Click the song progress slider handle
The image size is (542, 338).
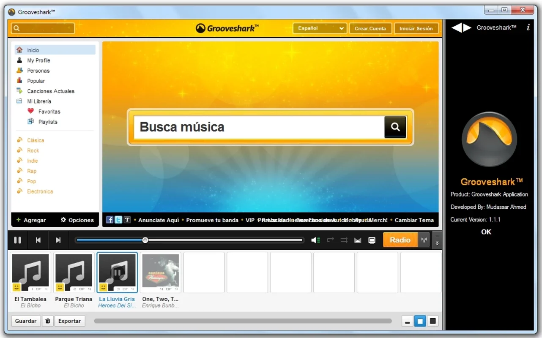click(145, 240)
